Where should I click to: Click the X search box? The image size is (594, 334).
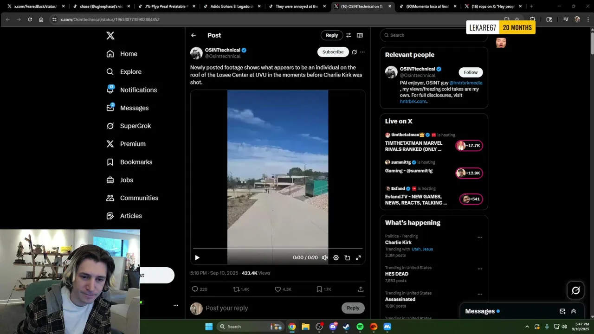(433, 35)
